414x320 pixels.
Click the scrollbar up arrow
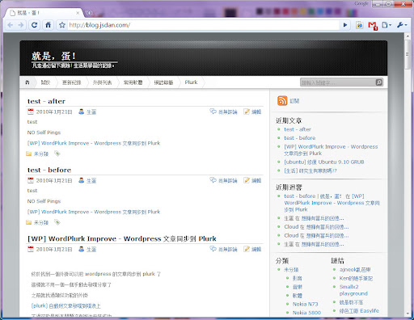click(408, 36)
